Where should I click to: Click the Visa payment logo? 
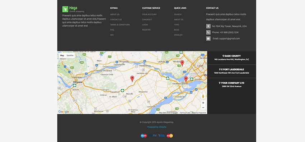pos(161,136)
